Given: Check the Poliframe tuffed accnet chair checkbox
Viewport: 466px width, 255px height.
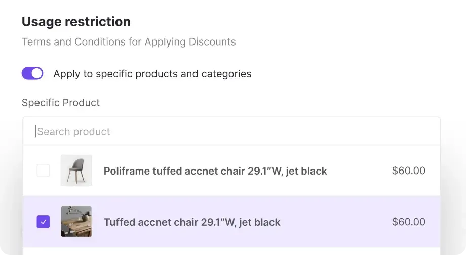Looking at the screenshot, I should (x=43, y=171).
